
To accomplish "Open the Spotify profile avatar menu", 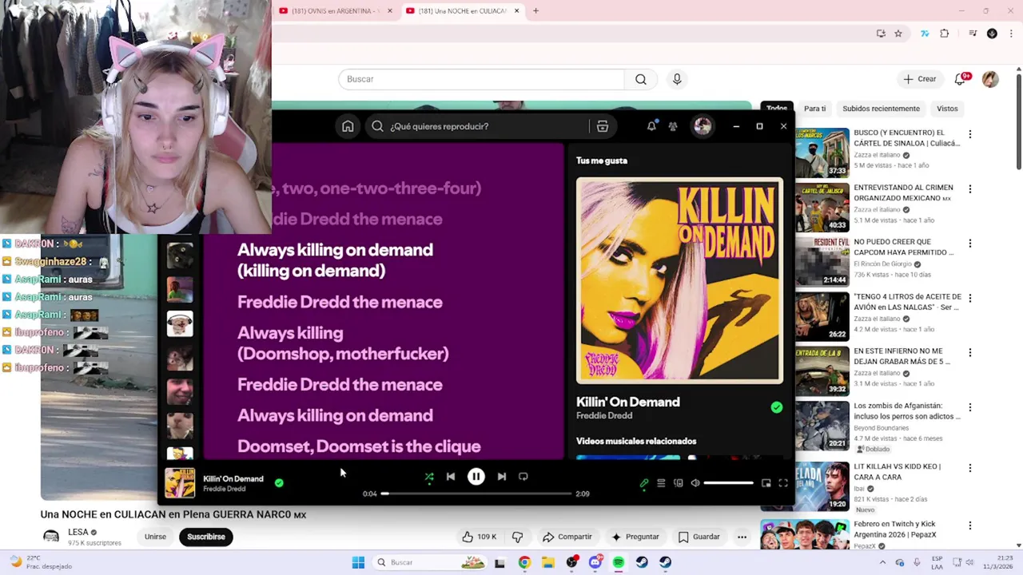I will (x=703, y=126).
